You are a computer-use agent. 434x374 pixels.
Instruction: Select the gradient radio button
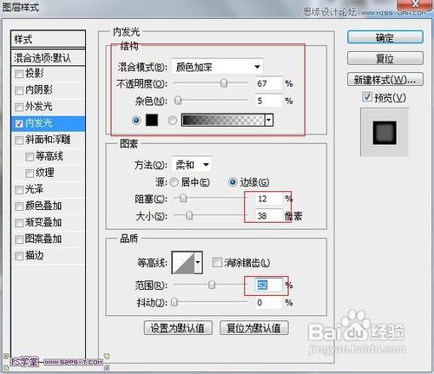click(173, 120)
